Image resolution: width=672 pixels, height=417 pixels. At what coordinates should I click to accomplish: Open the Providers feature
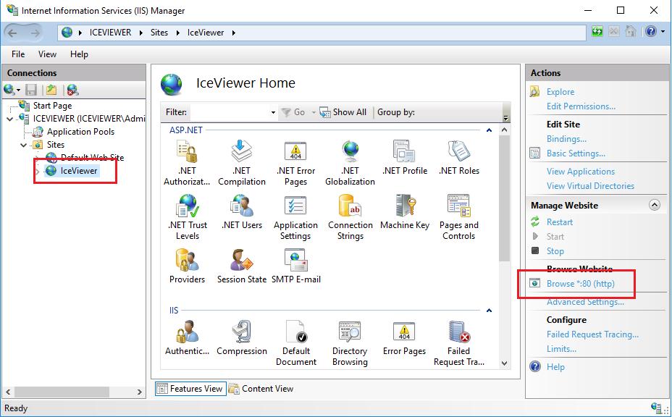(188, 266)
